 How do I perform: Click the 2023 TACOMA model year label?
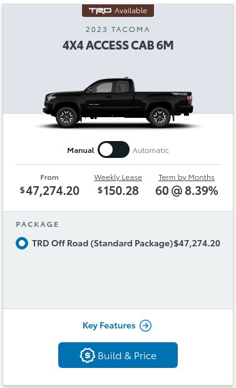click(118, 29)
